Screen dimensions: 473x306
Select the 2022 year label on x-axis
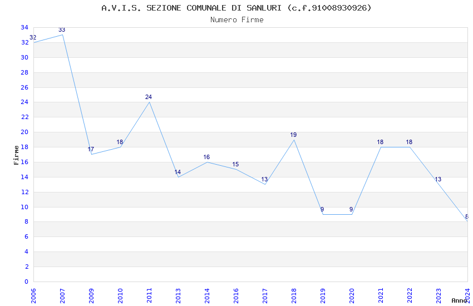click(410, 296)
